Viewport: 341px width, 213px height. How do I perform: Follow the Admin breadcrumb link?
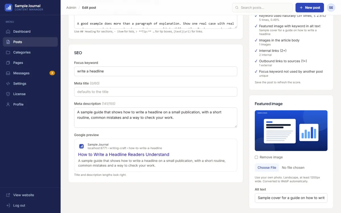(71, 8)
